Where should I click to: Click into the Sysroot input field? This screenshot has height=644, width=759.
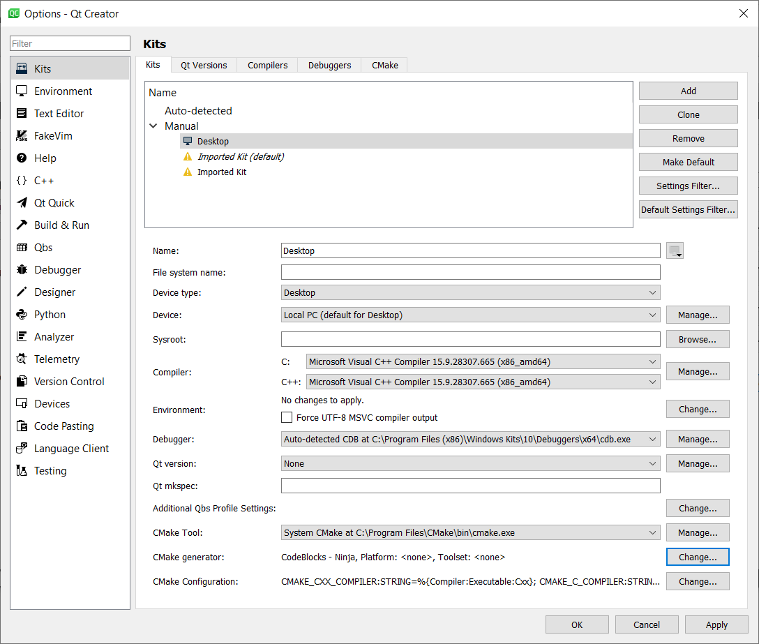click(x=470, y=340)
